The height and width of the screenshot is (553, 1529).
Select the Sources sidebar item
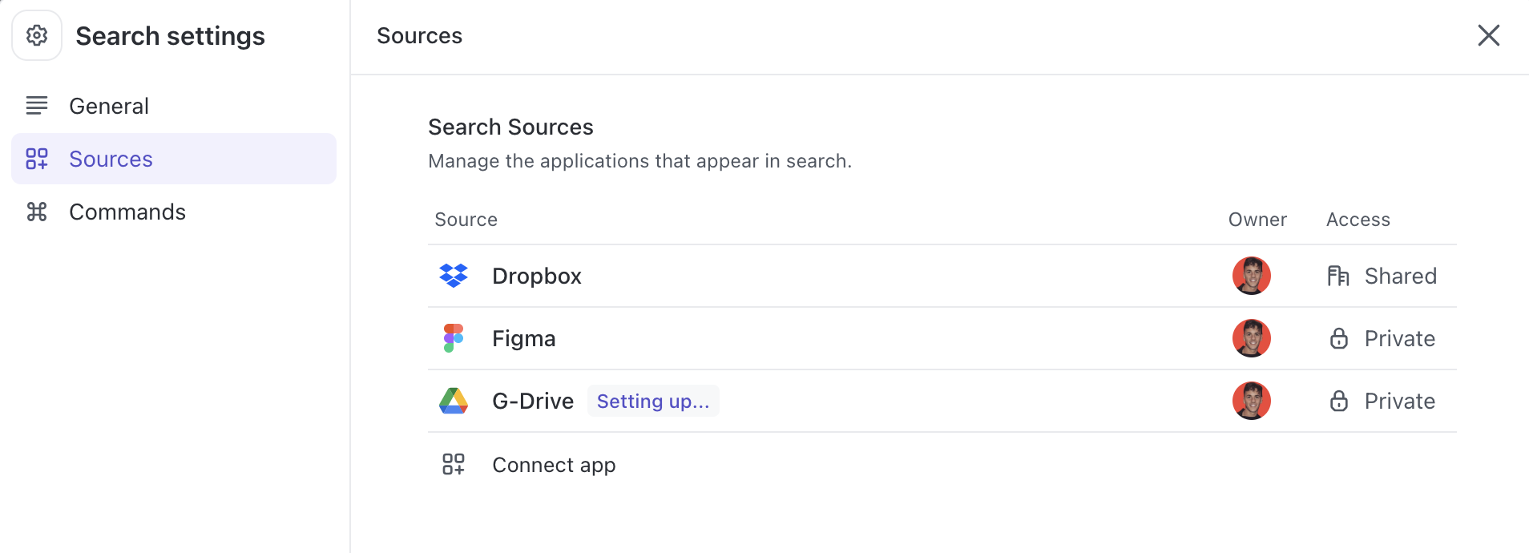[111, 159]
